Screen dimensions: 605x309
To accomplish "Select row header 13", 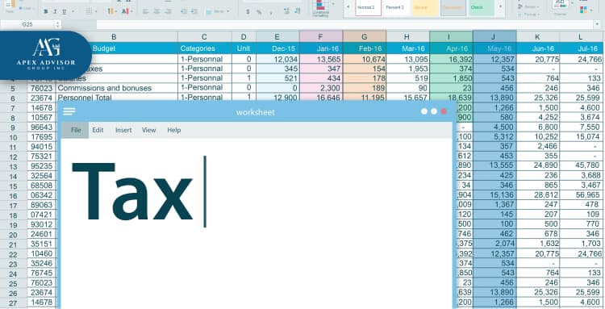I will click(13, 167).
